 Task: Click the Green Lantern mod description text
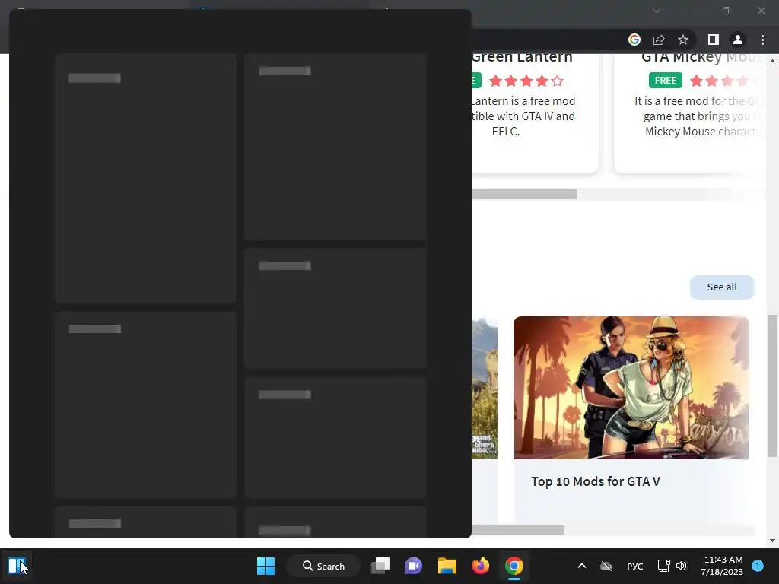click(x=523, y=116)
